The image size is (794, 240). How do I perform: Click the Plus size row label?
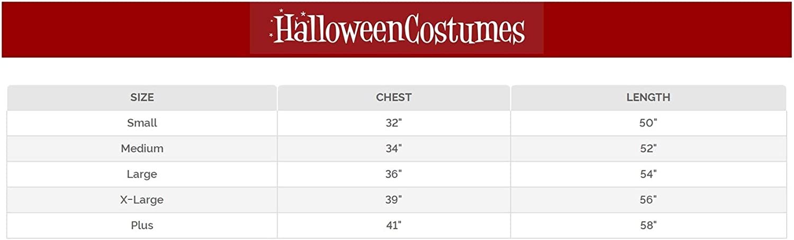click(142, 225)
